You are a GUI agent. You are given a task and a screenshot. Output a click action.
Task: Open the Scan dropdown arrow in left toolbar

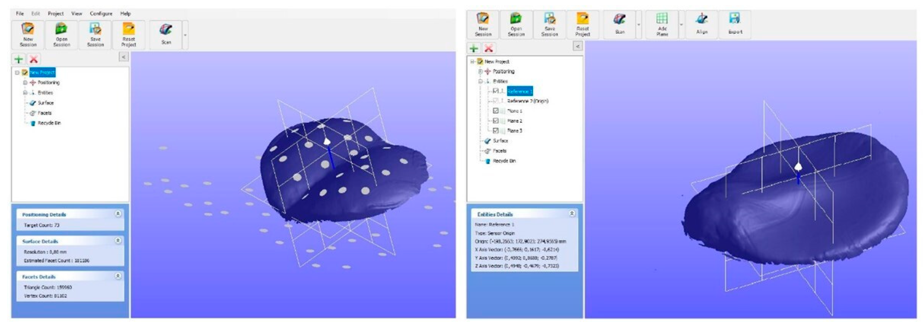pos(185,35)
